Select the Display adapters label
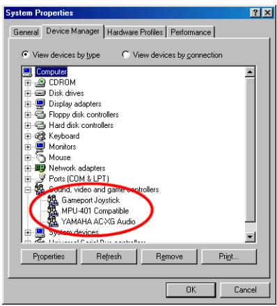This screenshot has width=277, height=306. click(75, 104)
